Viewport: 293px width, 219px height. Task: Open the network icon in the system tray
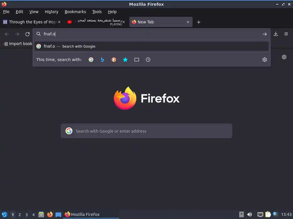point(260,214)
